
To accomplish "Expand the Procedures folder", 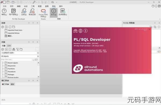I will tap(3, 72).
